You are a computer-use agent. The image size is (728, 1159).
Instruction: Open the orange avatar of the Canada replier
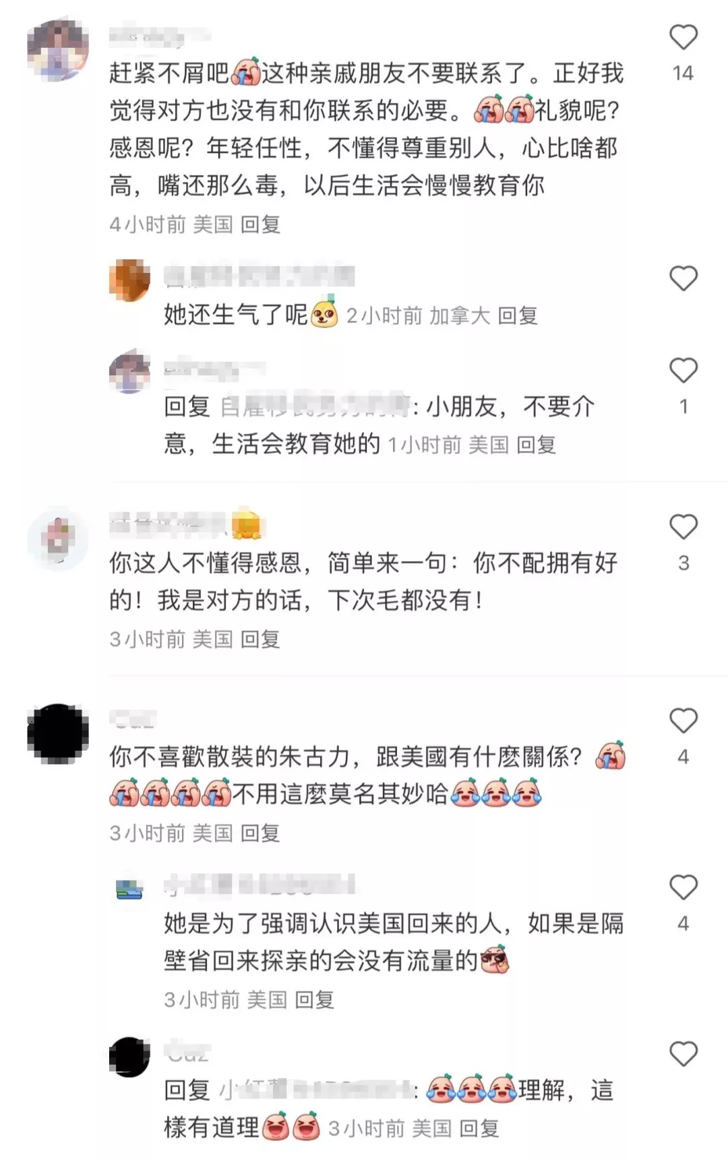(x=129, y=280)
